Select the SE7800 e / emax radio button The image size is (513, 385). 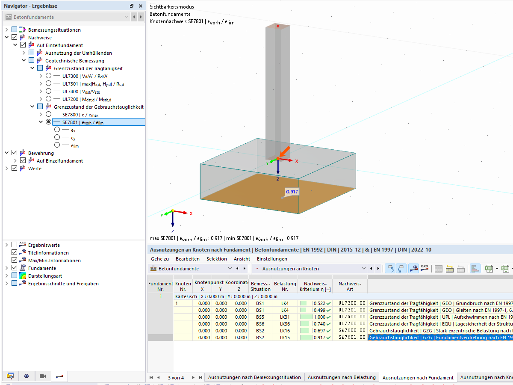point(48,114)
